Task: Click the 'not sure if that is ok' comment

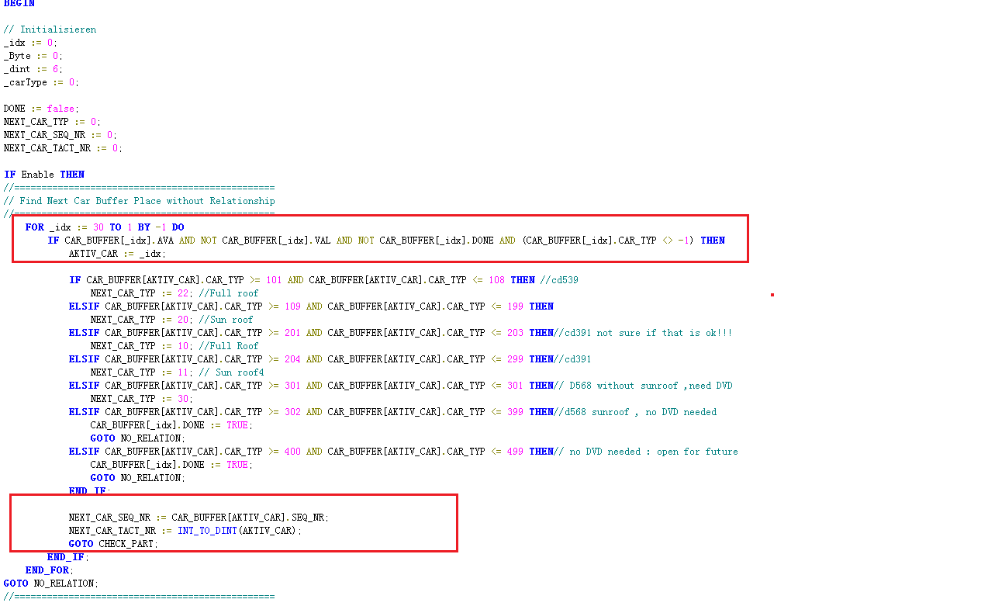Action: tap(664, 333)
